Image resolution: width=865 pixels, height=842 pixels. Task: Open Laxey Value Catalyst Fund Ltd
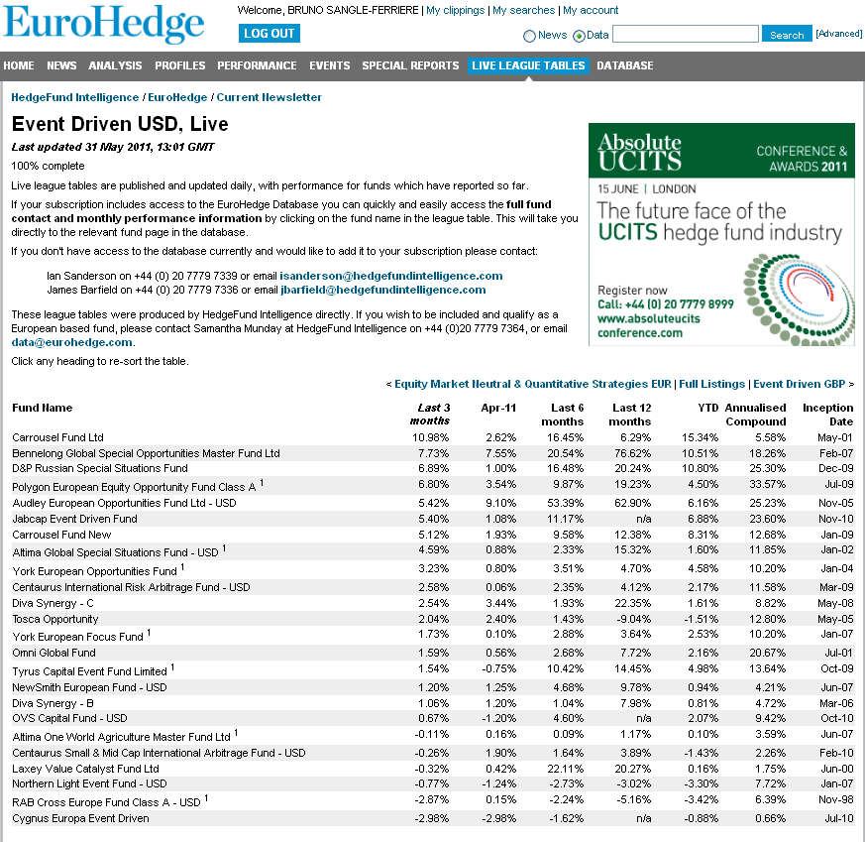click(85, 769)
